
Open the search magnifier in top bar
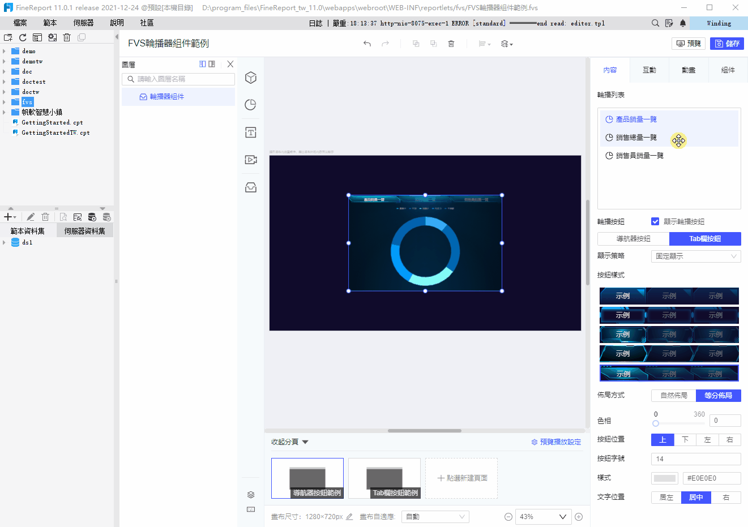tap(655, 23)
